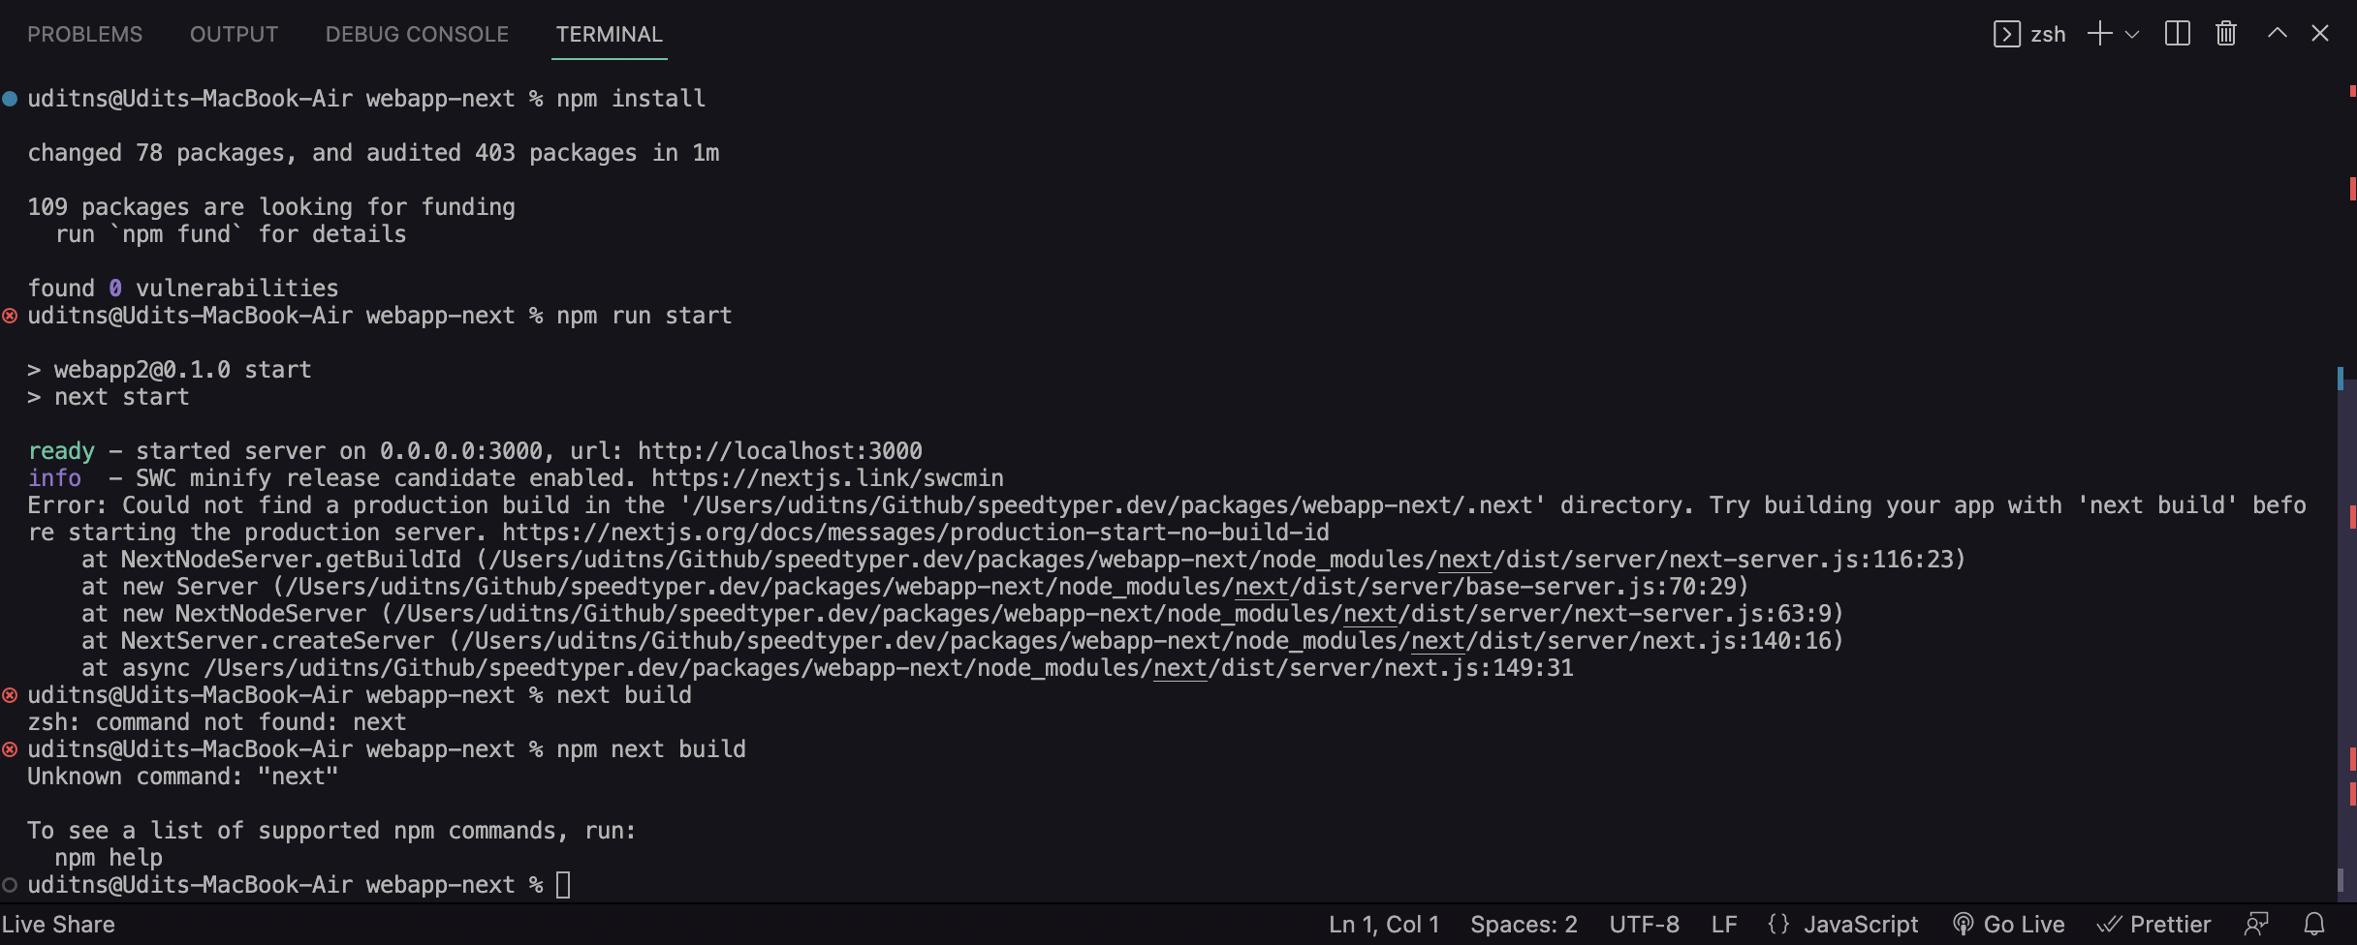
Task: Switch to the OUTPUT tab
Action: point(233,33)
